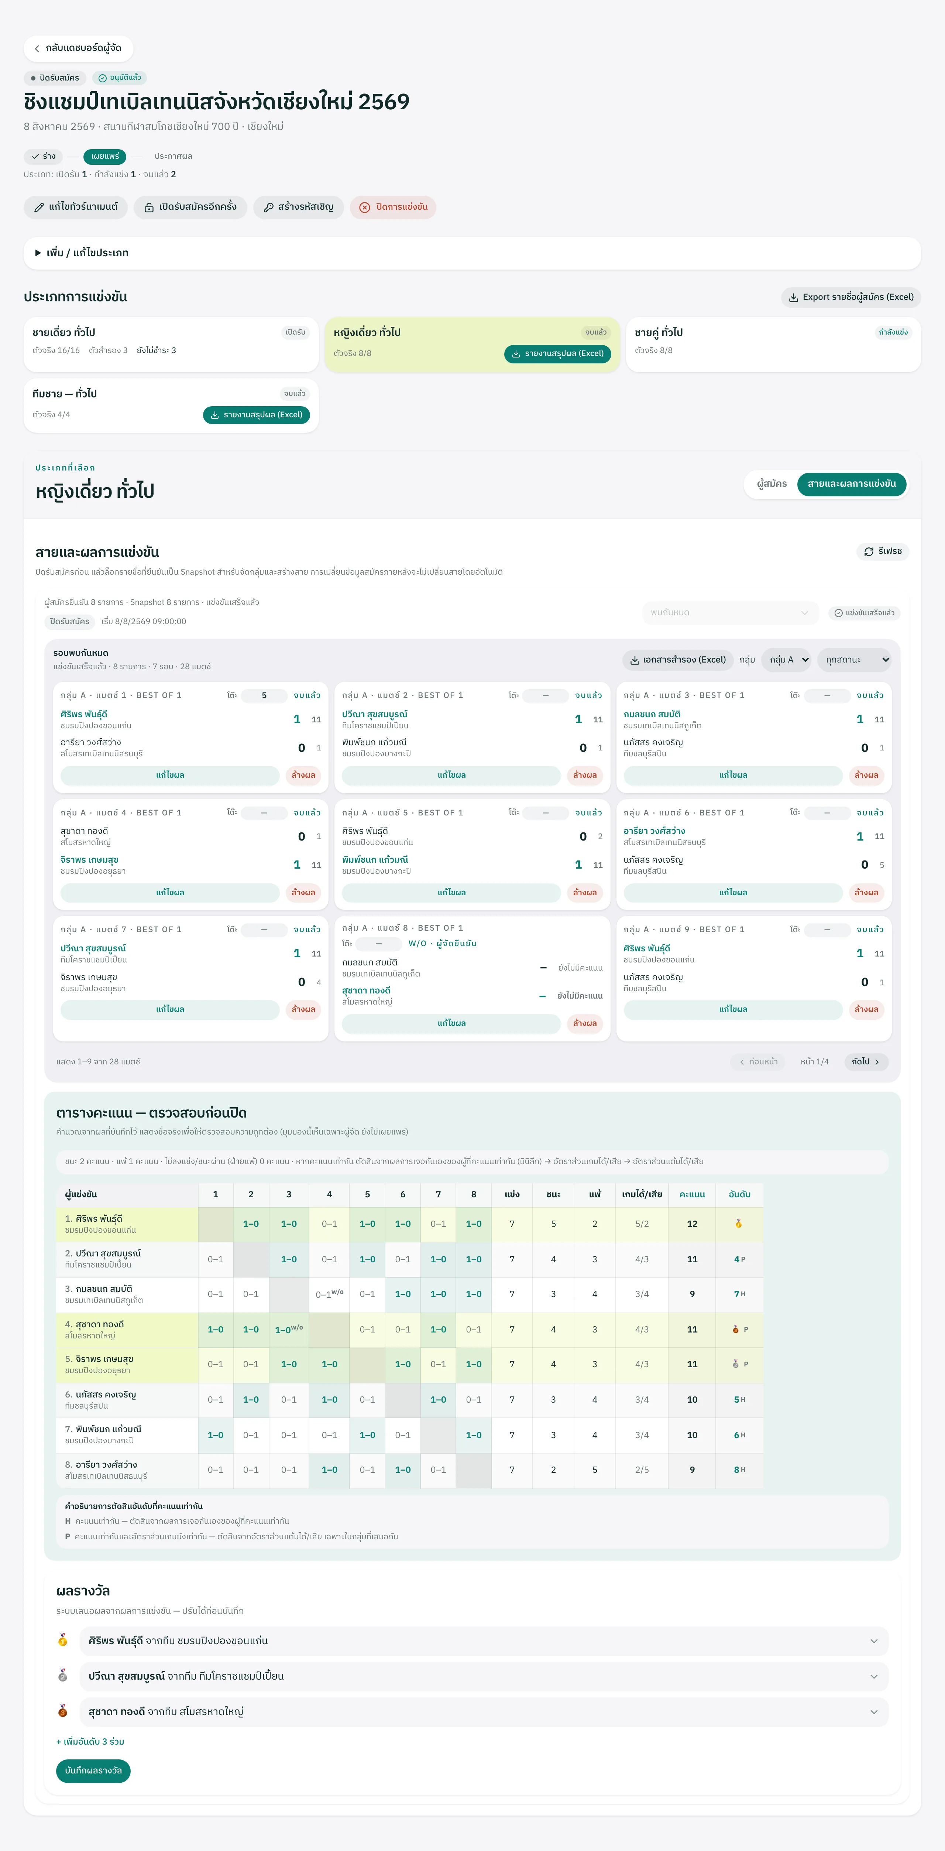Expand the สุชาดา ทองดี prize row
Image resolution: width=945 pixels, height=1851 pixels.
coord(484,1712)
